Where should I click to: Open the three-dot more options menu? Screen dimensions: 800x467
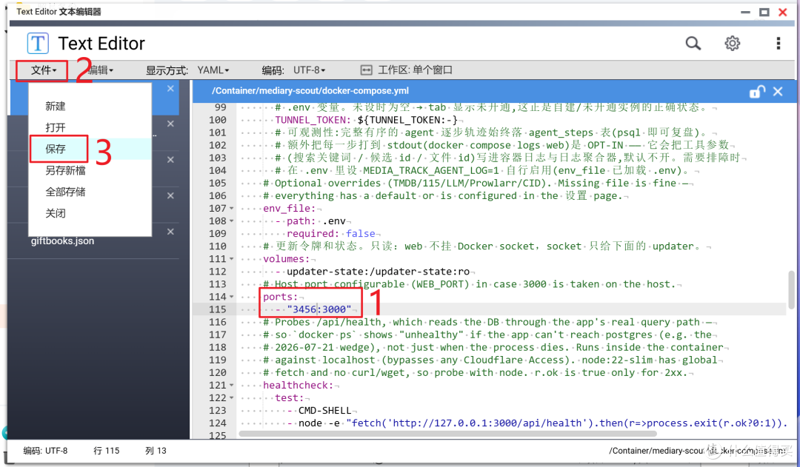tap(778, 44)
